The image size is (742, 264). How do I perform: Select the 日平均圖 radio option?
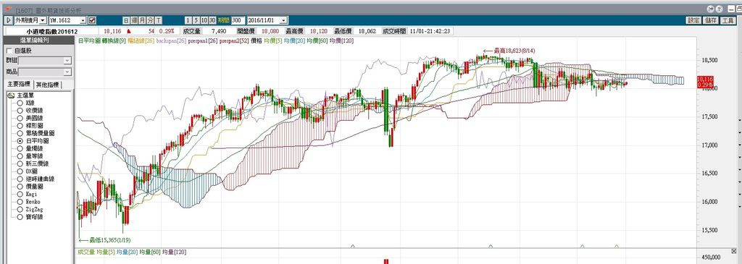point(20,141)
